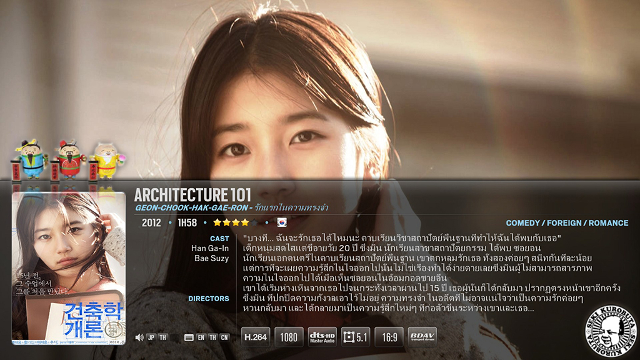This screenshot has height=360, width=640.
Task: Click the 5.1 channels badge
Action: (356, 337)
